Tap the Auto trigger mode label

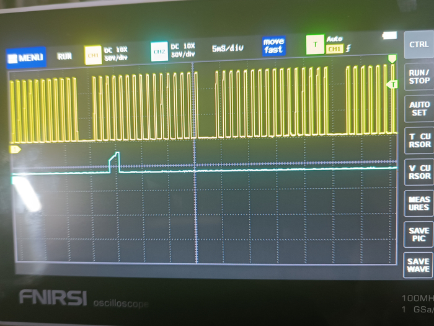click(x=334, y=38)
